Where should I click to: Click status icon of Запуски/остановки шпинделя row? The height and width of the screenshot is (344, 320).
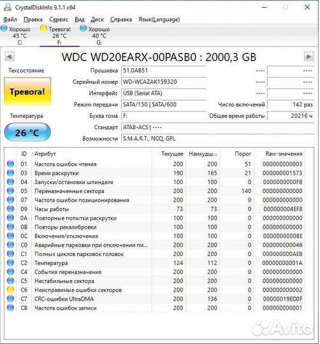[10, 182]
